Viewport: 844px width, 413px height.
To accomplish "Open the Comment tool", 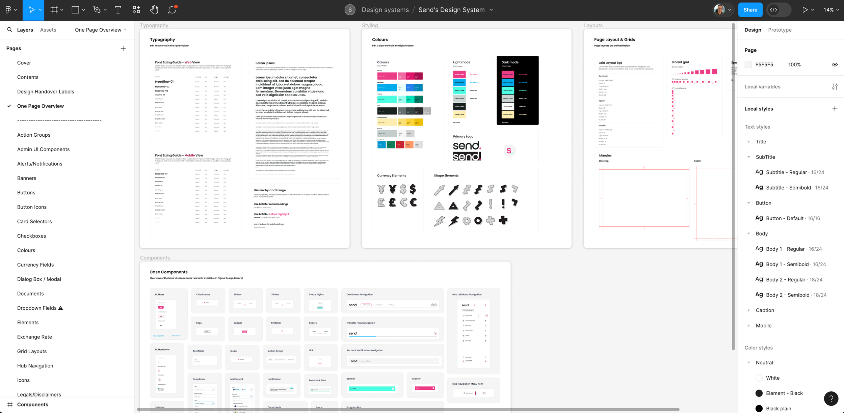I will (173, 9).
